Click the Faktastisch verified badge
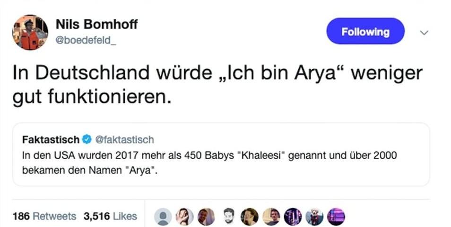Image resolution: width=451 pixels, height=227 pixels. (x=87, y=139)
